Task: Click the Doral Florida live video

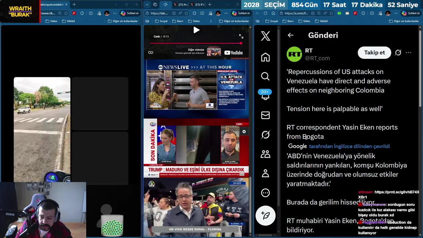Action: [x=196, y=208]
